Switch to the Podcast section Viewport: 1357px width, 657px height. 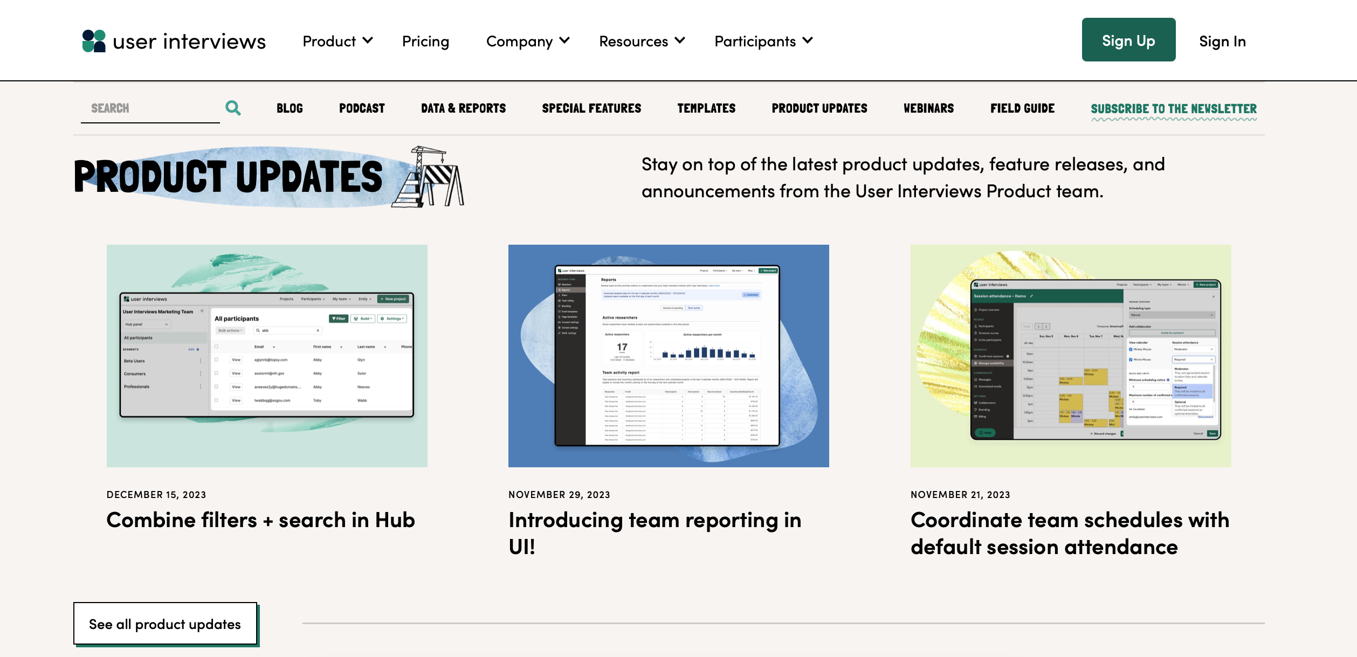pos(362,108)
